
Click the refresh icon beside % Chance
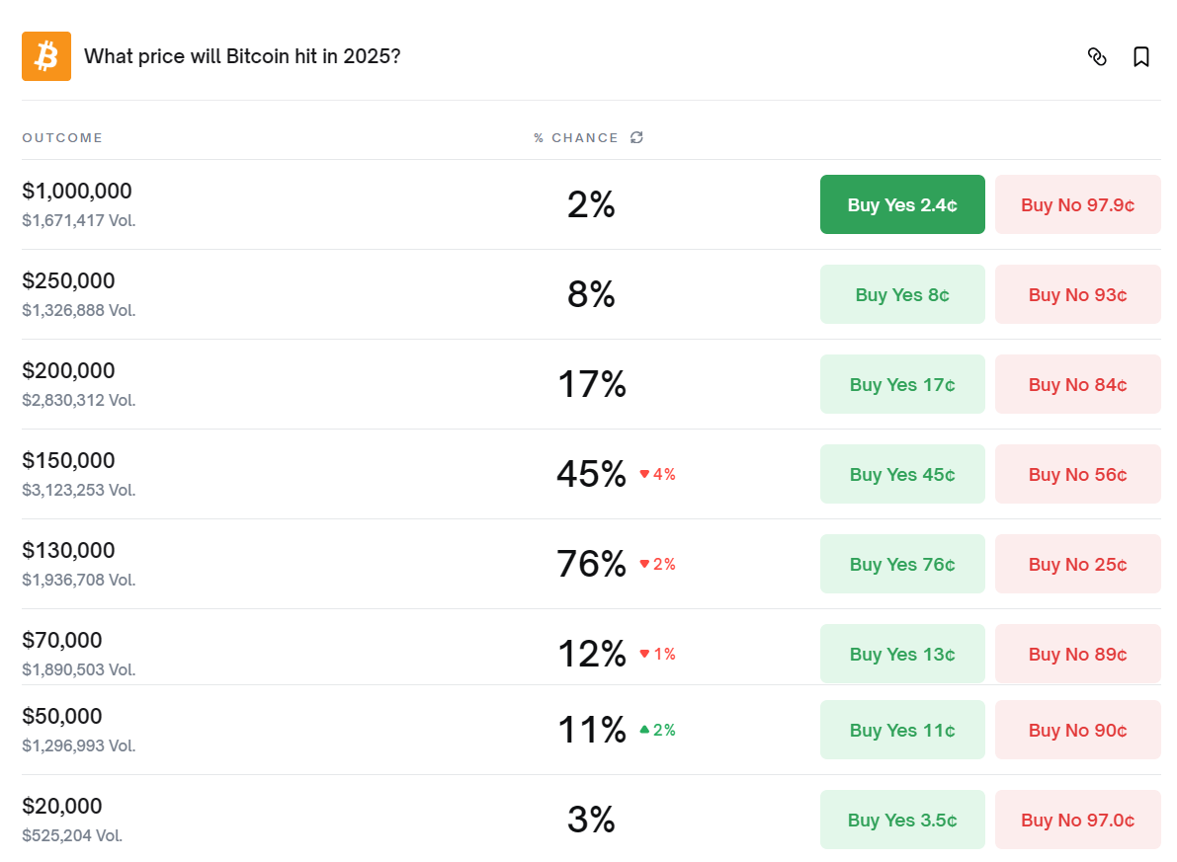click(637, 137)
